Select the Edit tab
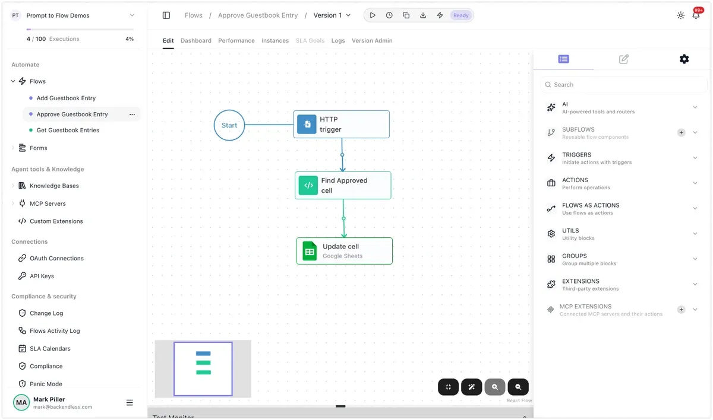 168,41
